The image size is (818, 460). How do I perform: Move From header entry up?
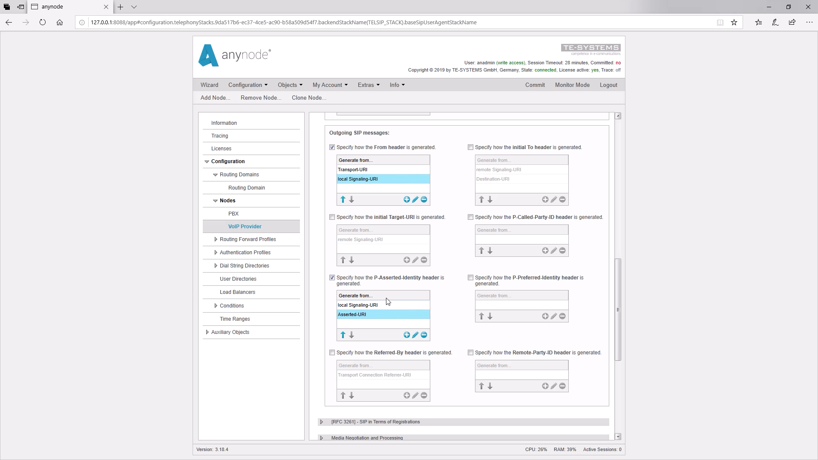coord(343,199)
